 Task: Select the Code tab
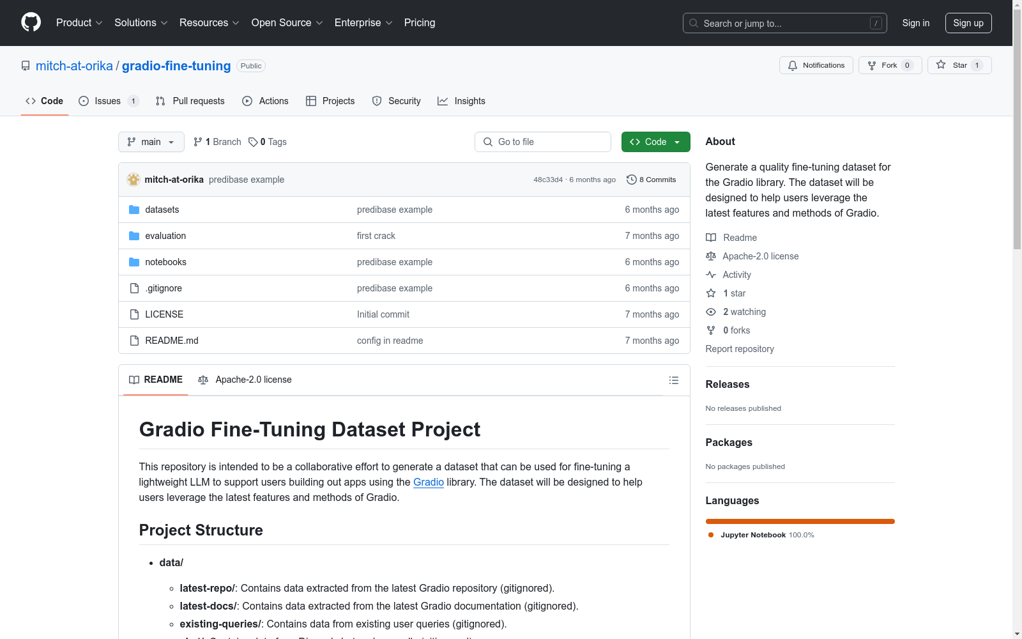coord(45,101)
